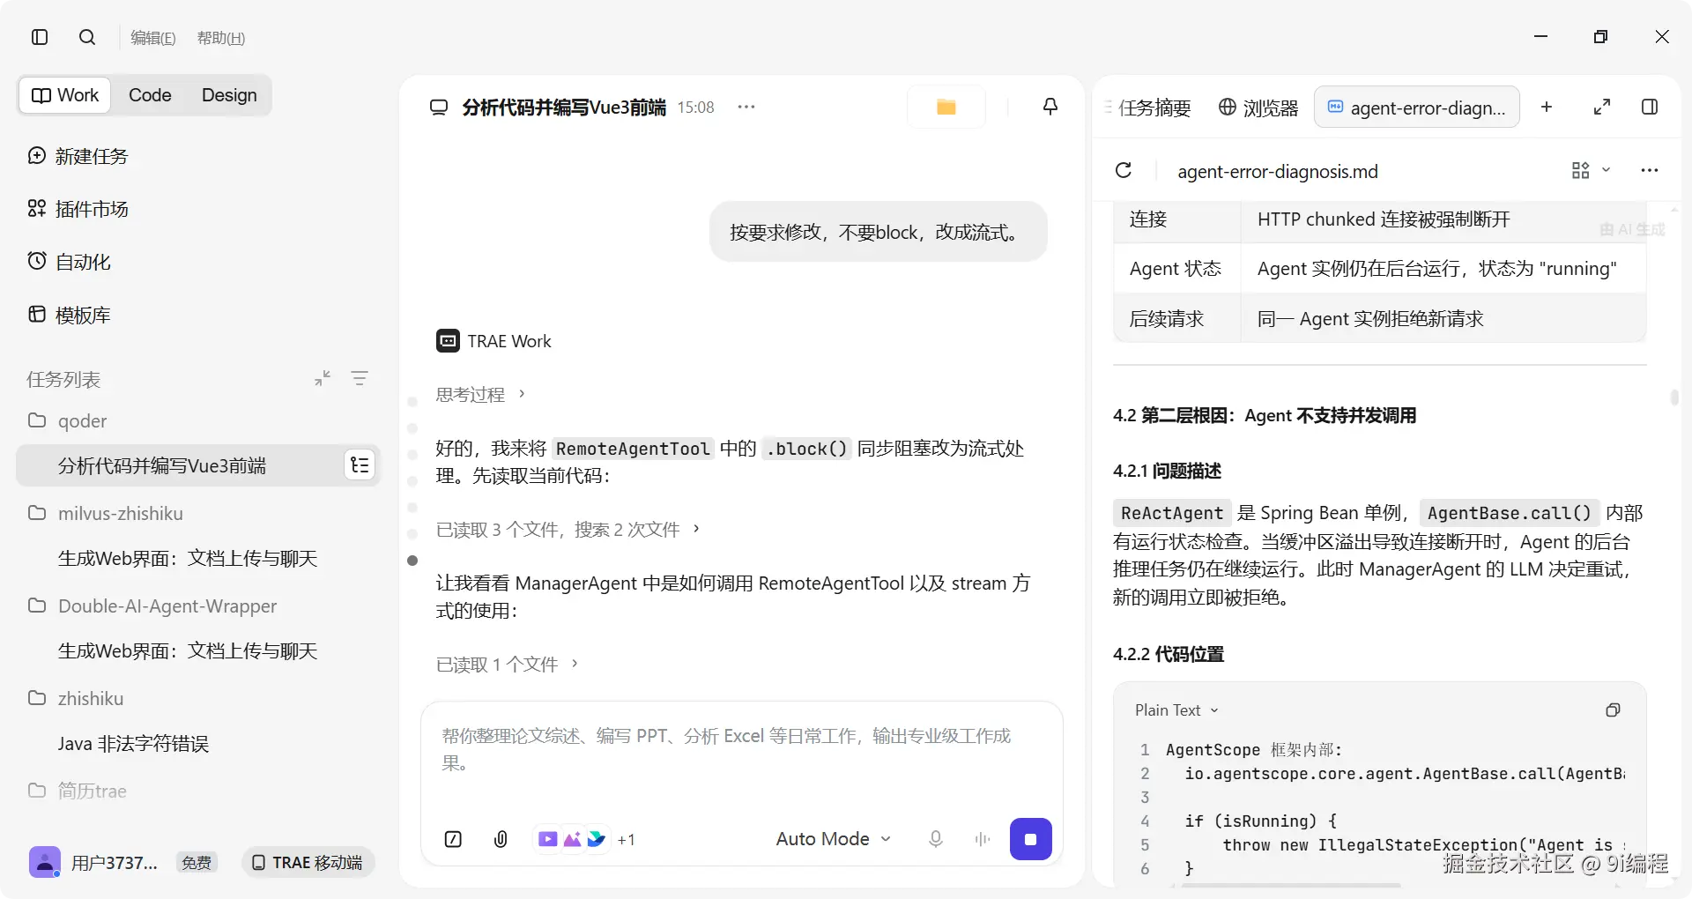
Task: Click the 免费 plan badge
Action: point(197,863)
